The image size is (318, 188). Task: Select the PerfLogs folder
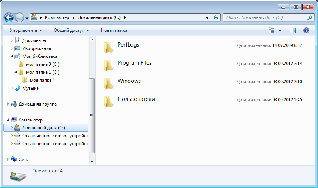tap(129, 45)
